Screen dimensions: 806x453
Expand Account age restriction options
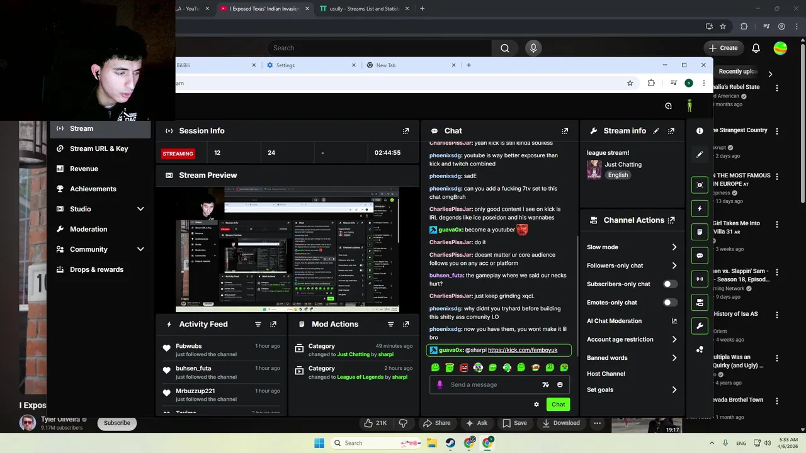click(x=674, y=340)
